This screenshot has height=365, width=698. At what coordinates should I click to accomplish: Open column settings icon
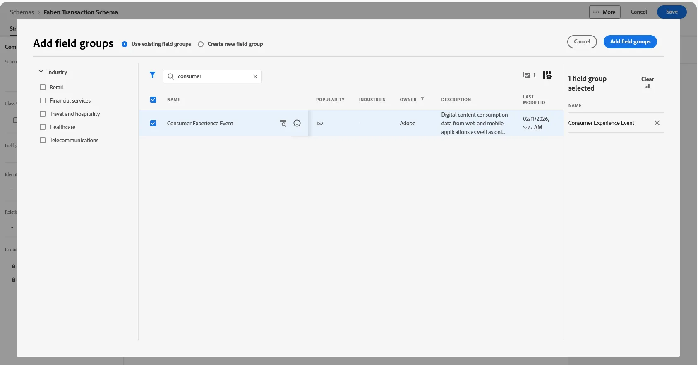547,75
